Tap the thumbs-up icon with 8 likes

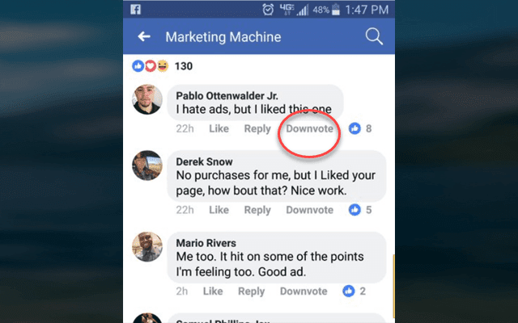tap(355, 128)
